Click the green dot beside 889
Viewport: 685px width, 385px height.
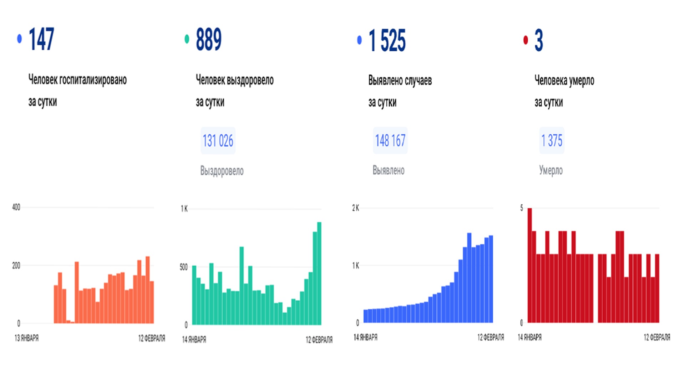[187, 39]
